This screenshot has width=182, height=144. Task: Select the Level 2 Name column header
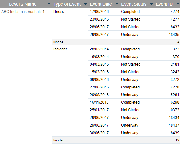pyautogui.click(x=23, y=4)
